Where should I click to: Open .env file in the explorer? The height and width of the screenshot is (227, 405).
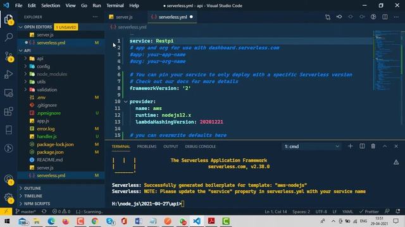(x=41, y=97)
